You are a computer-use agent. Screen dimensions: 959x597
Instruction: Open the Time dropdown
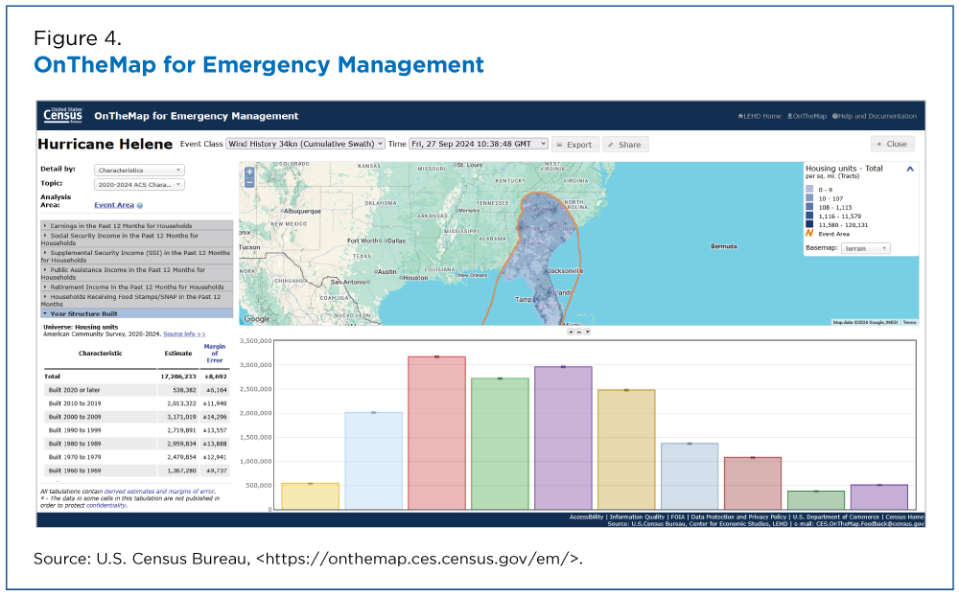(x=479, y=144)
